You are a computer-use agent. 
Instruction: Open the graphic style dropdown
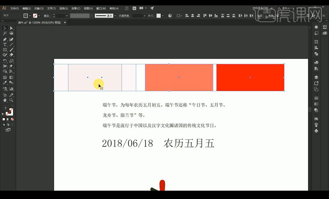[163, 16]
